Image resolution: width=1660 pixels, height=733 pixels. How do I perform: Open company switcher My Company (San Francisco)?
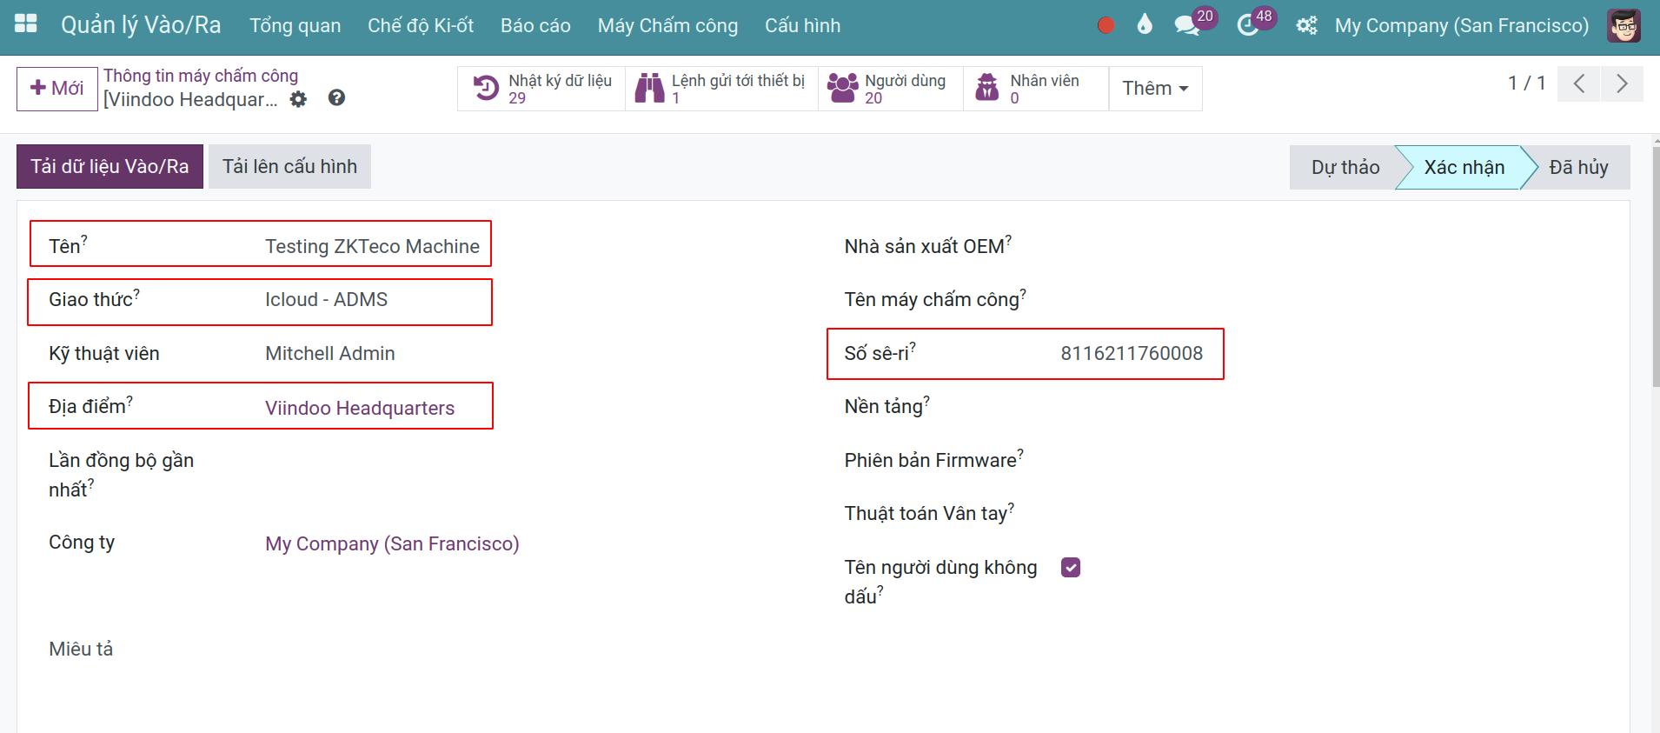(1461, 26)
